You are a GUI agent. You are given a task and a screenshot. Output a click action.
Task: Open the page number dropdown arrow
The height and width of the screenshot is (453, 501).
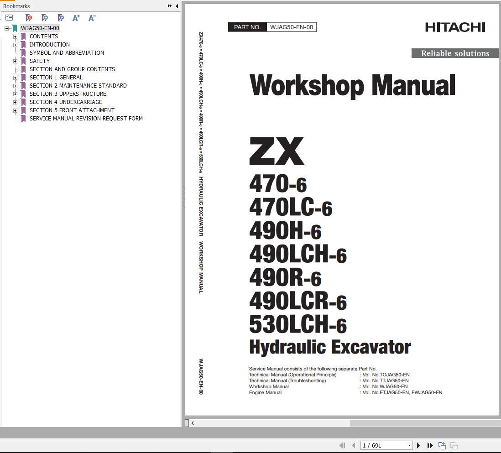point(409,445)
